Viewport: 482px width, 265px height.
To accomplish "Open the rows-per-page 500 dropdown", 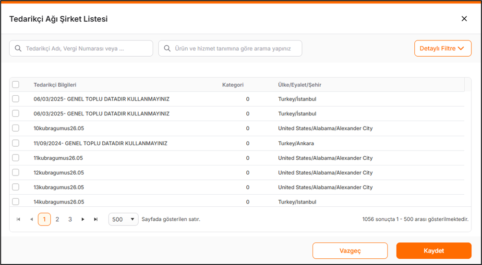I will tap(123, 219).
